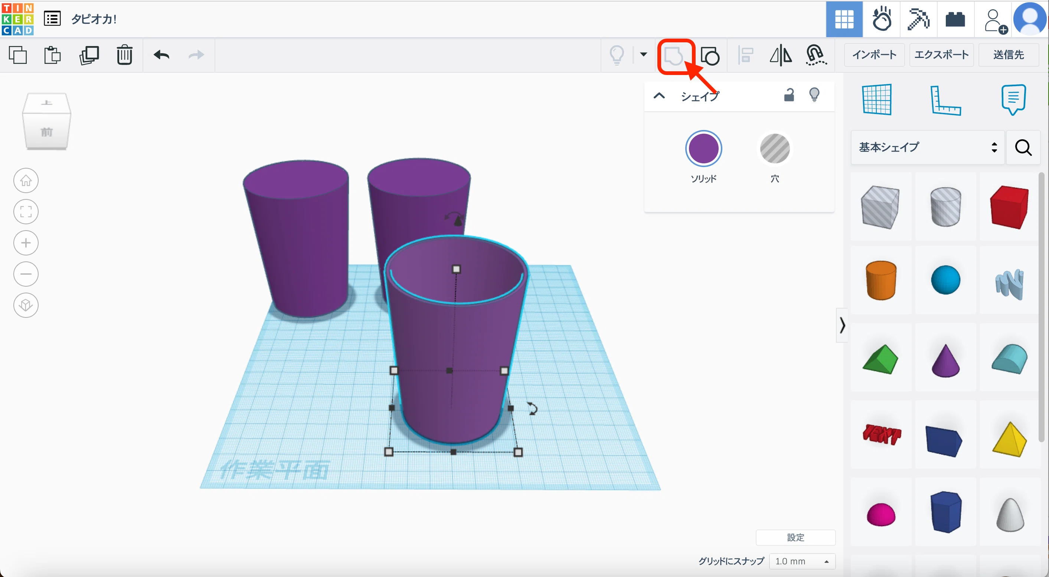The image size is (1049, 577).
Task: Pick the white paraboloid shape
Action: [x=1010, y=515]
